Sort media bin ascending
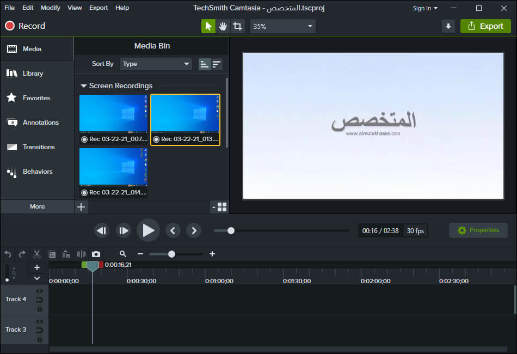517x354 pixels. click(x=205, y=64)
